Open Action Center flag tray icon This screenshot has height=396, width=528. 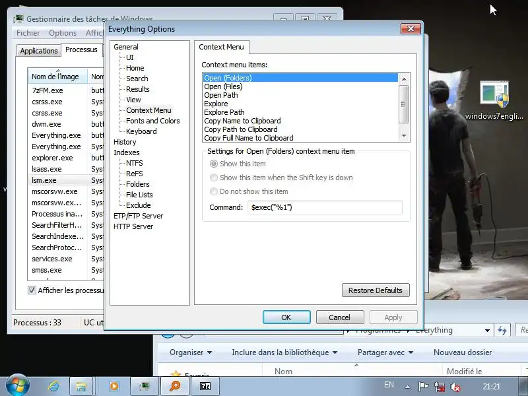[x=423, y=386]
